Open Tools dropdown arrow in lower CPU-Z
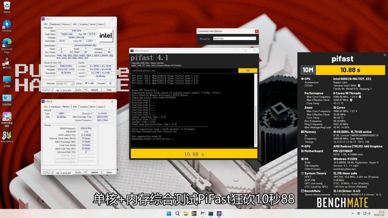Viewport: 388px width, 218px height. pos(85,172)
